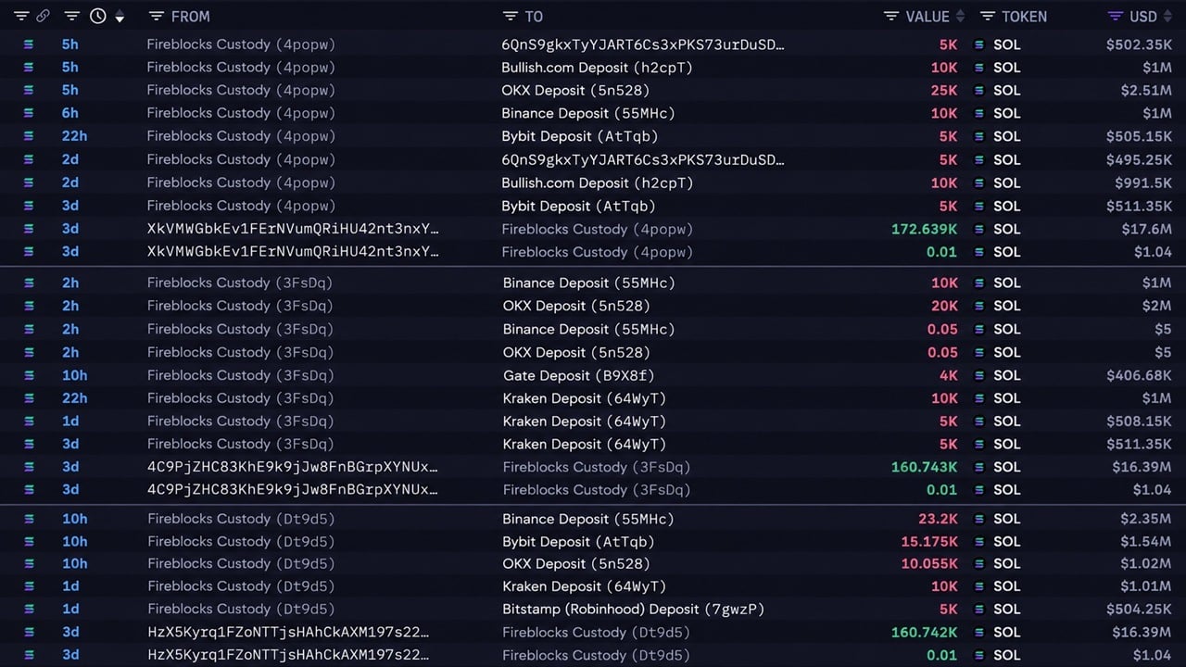Image resolution: width=1186 pixels, height=667 pixels.
Task: Click SOL token icon in $991.5K row
Action: click(x=979, y=182)
